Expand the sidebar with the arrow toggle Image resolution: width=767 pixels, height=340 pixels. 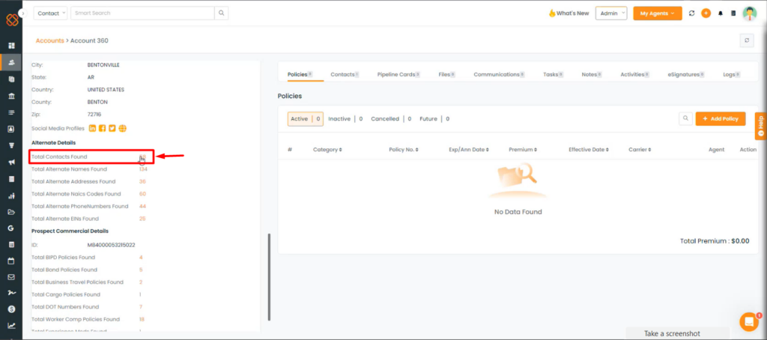click(x=22, y=13)
